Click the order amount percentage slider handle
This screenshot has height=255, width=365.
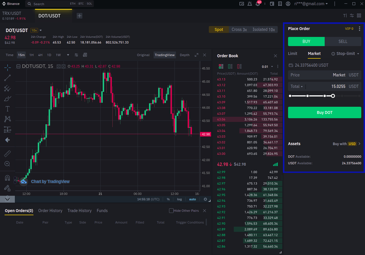pyautogui.click(x=333, y=96)
